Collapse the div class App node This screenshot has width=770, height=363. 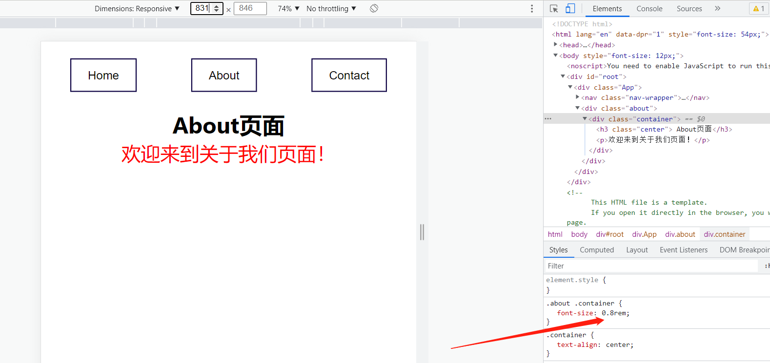(x=570, y=87)
